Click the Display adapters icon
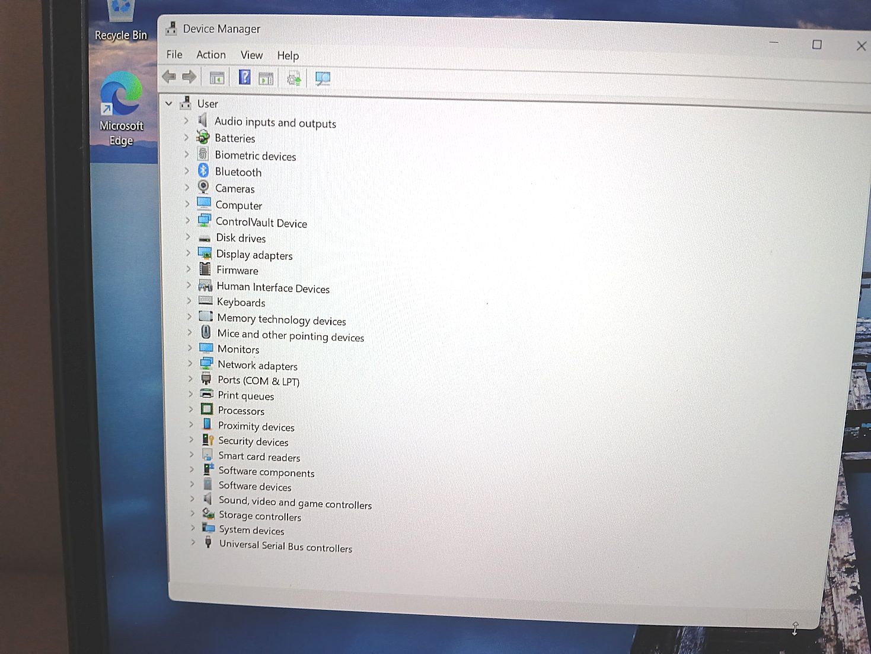871x654 pixels. pos(205,253)
